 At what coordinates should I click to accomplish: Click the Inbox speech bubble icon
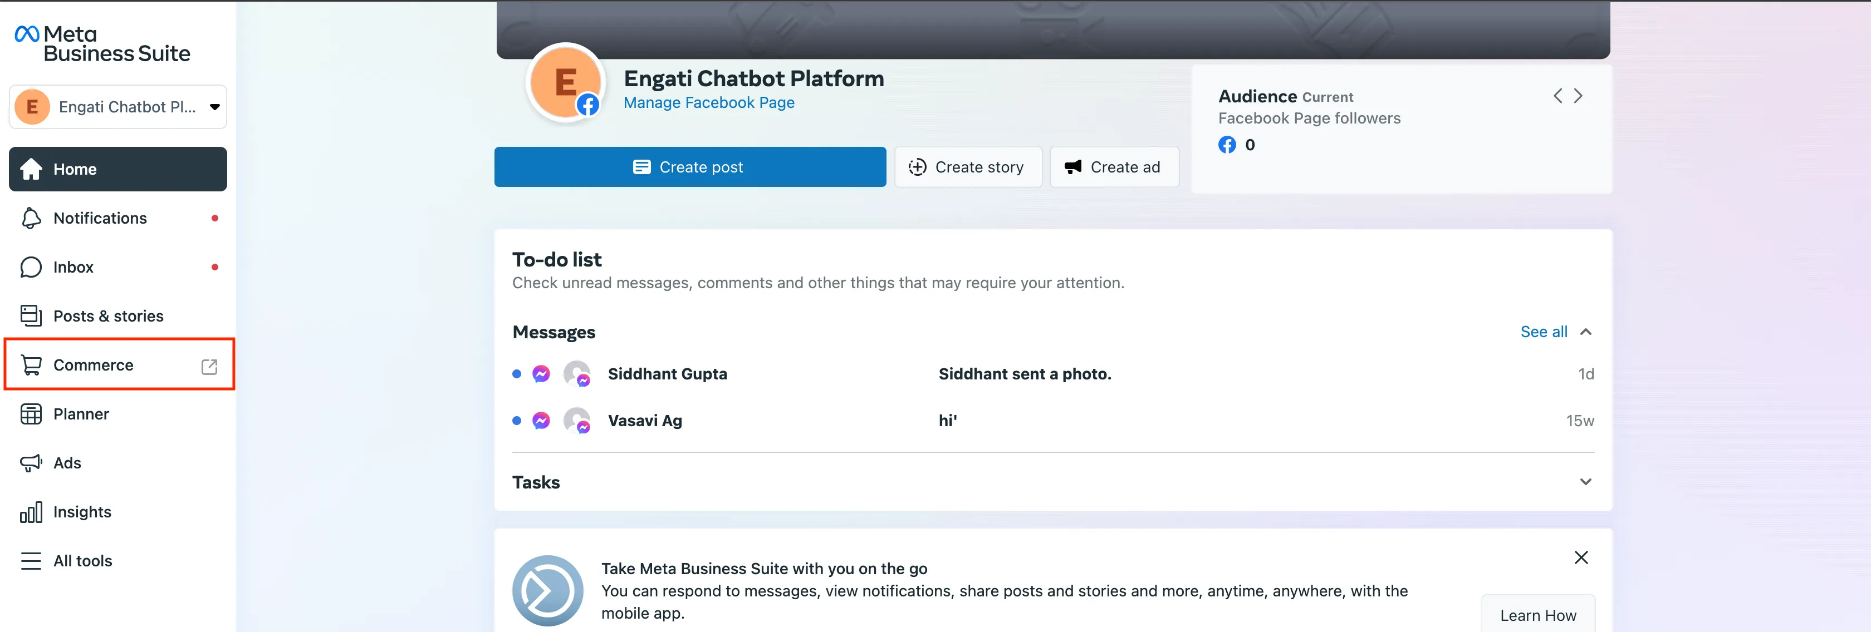coord(31,267)
